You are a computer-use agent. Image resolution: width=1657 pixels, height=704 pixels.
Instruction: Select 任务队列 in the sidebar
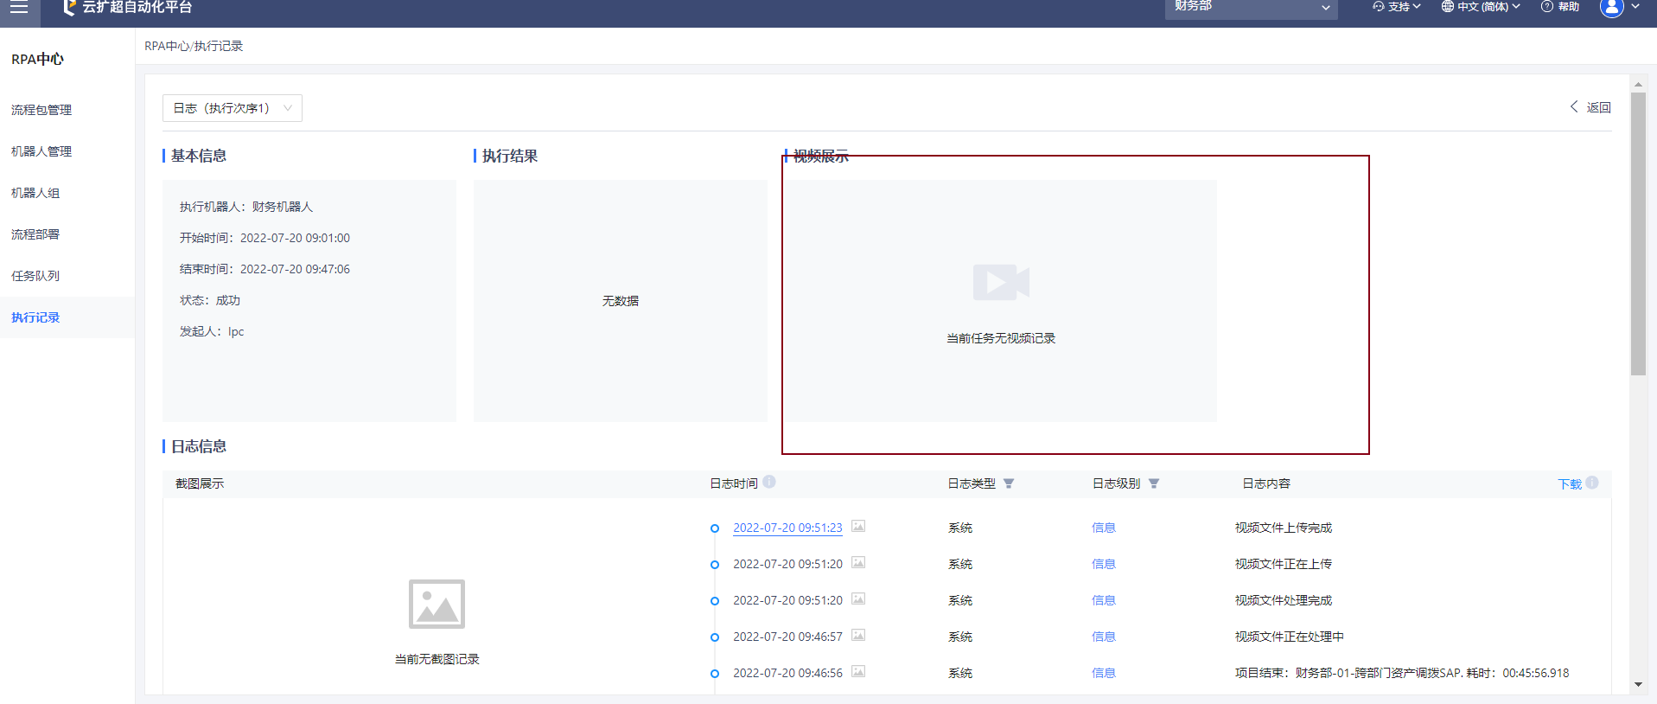pos(35,276)
